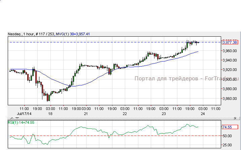Close the RSI indicator pane
This screenshot has height=150, width=241.
[x=235, y=118]
